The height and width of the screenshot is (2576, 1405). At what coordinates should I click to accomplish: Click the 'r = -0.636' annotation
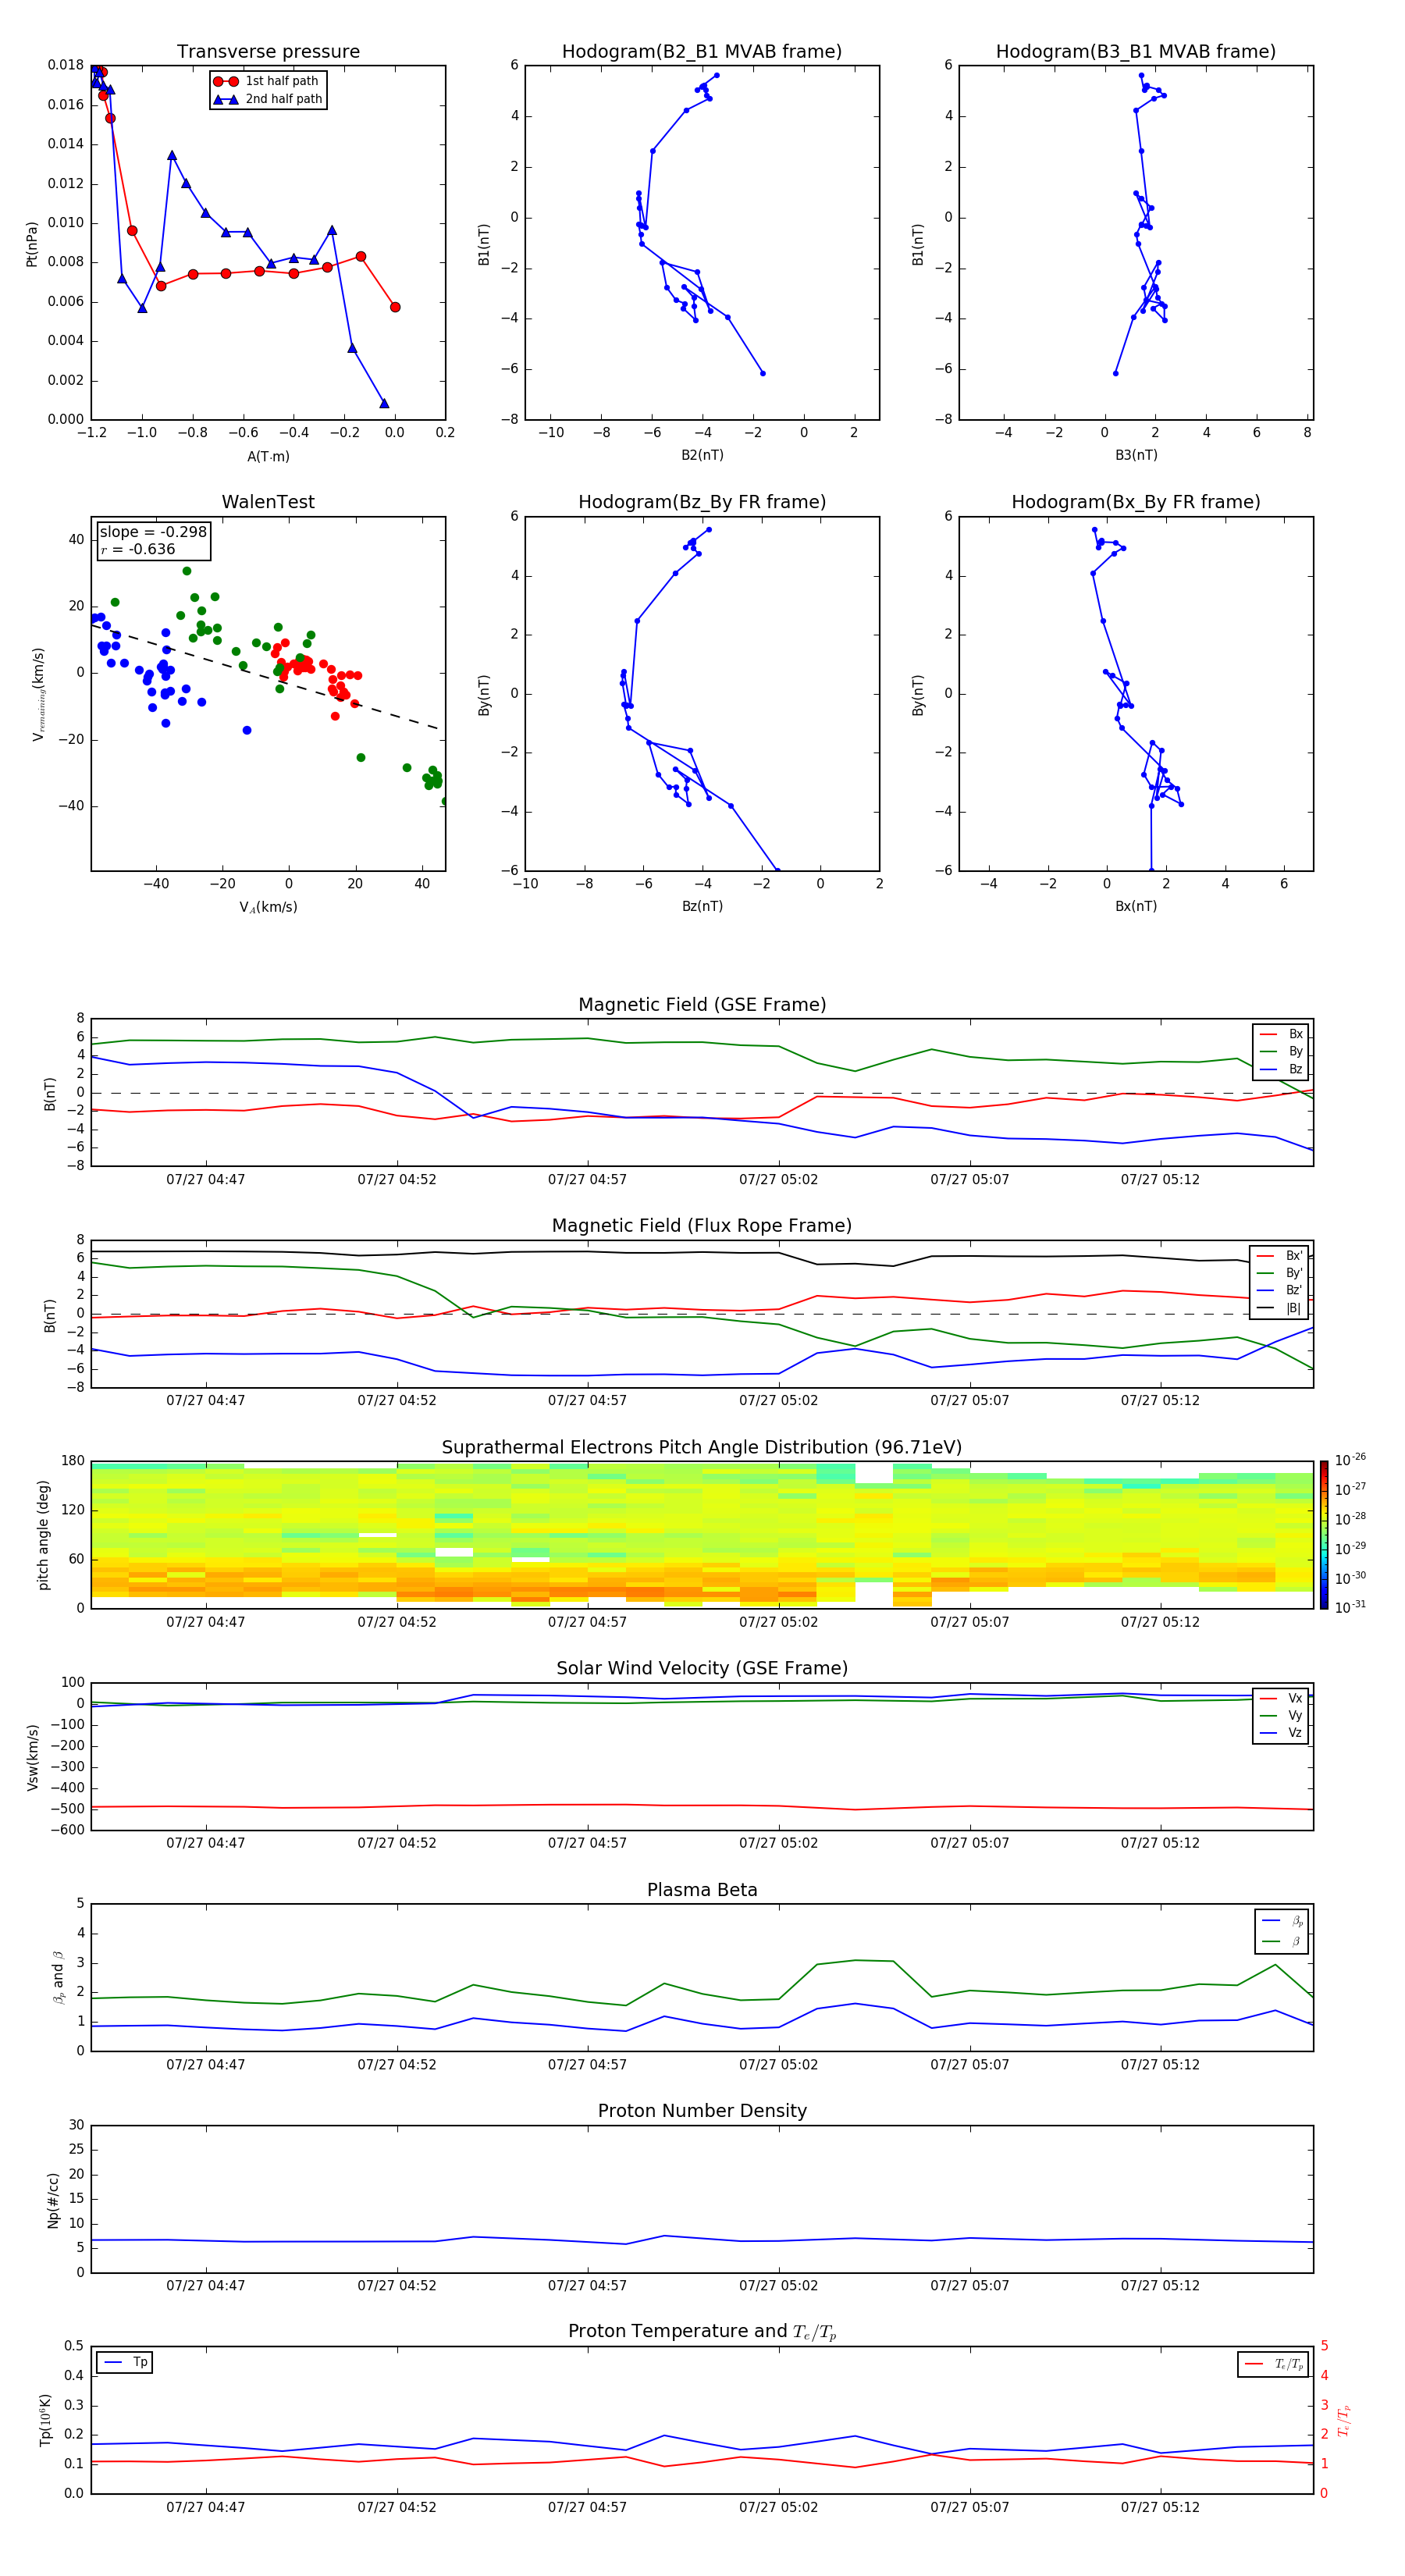[138, 549]
